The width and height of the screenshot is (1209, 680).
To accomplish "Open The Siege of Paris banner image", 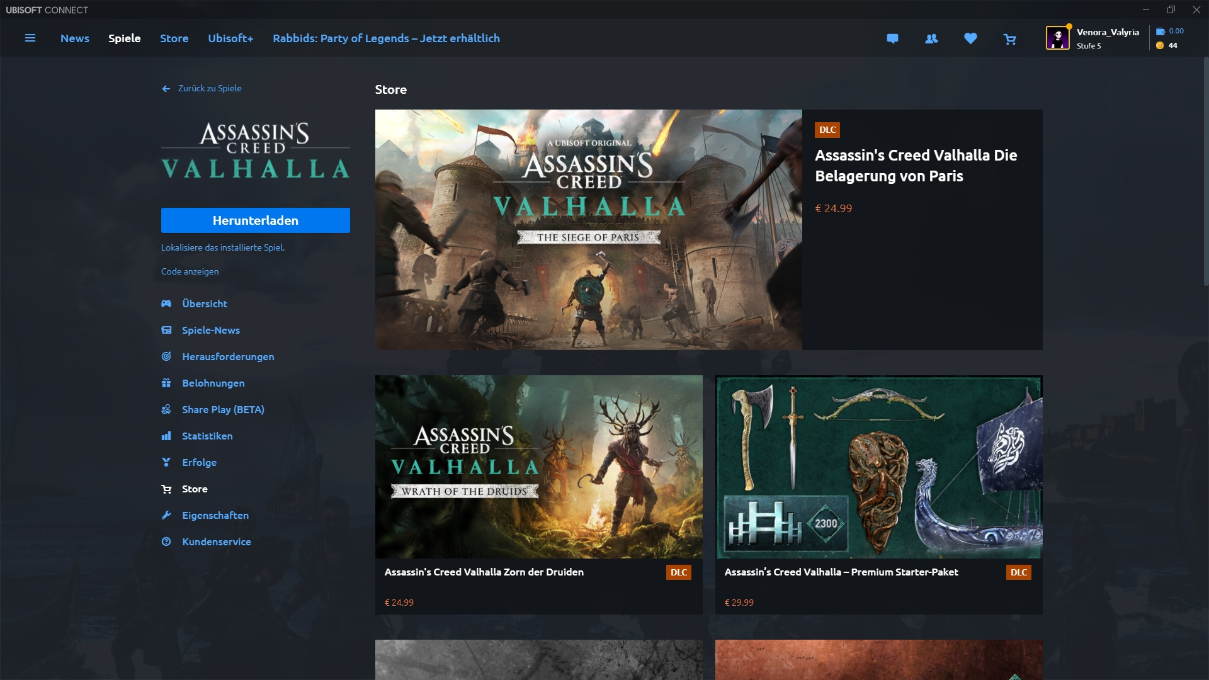I will [x=589, y=230].
